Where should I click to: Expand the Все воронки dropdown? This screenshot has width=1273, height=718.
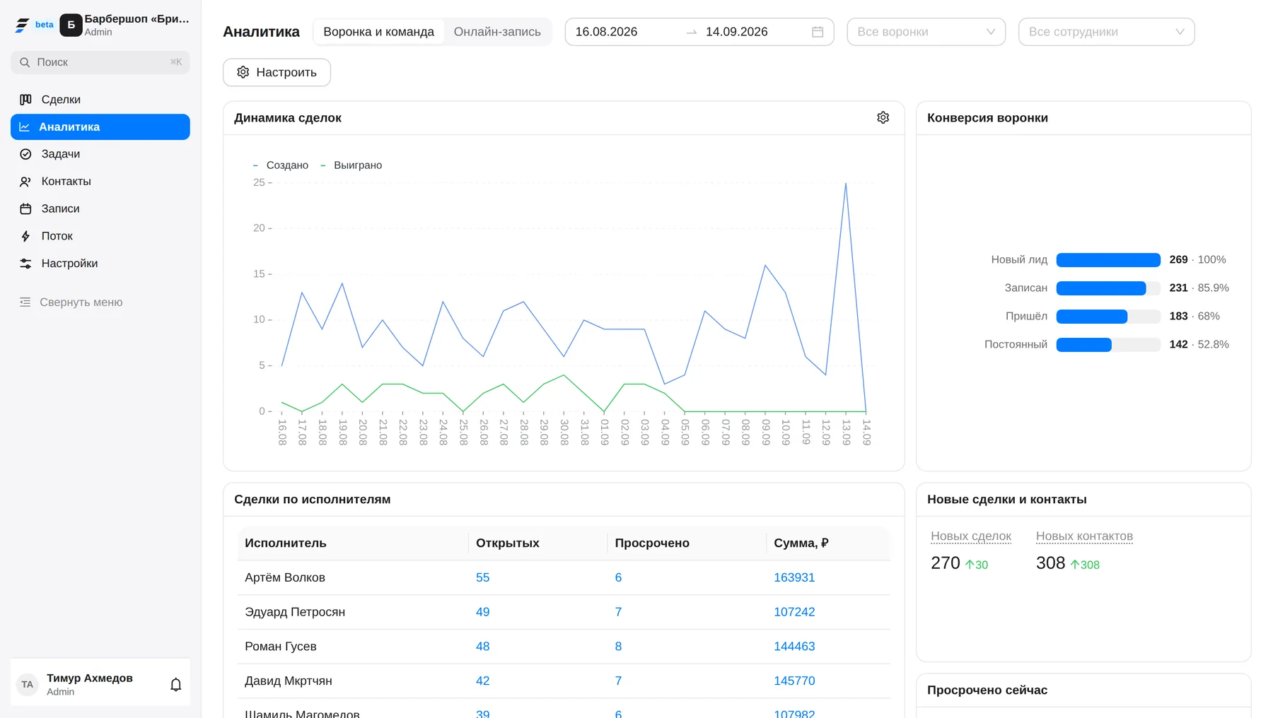point(926,32)
